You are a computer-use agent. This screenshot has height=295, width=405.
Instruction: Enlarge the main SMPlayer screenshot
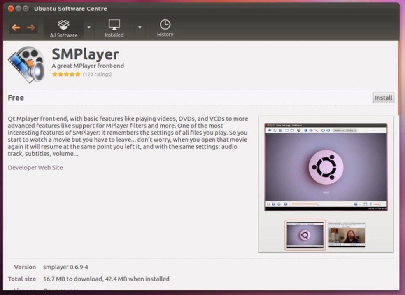pos(326,167)
